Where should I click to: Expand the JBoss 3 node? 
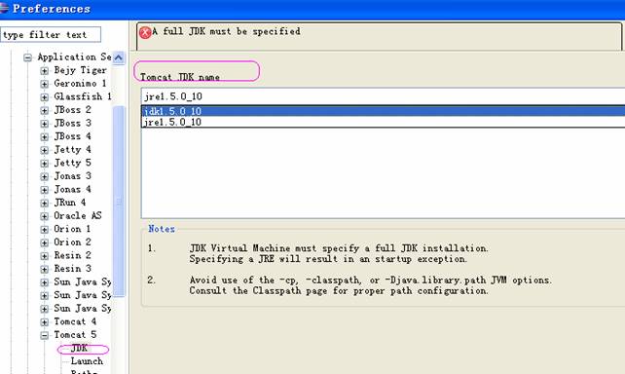pyautogui.click(x=44, y=124)
